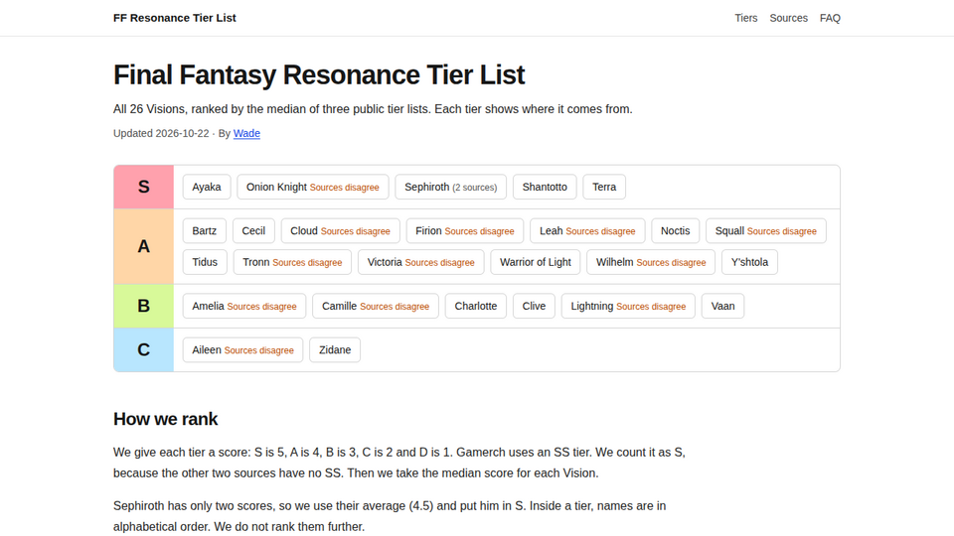Open the Camille chip
954x536 pixels.
(376, 306)
